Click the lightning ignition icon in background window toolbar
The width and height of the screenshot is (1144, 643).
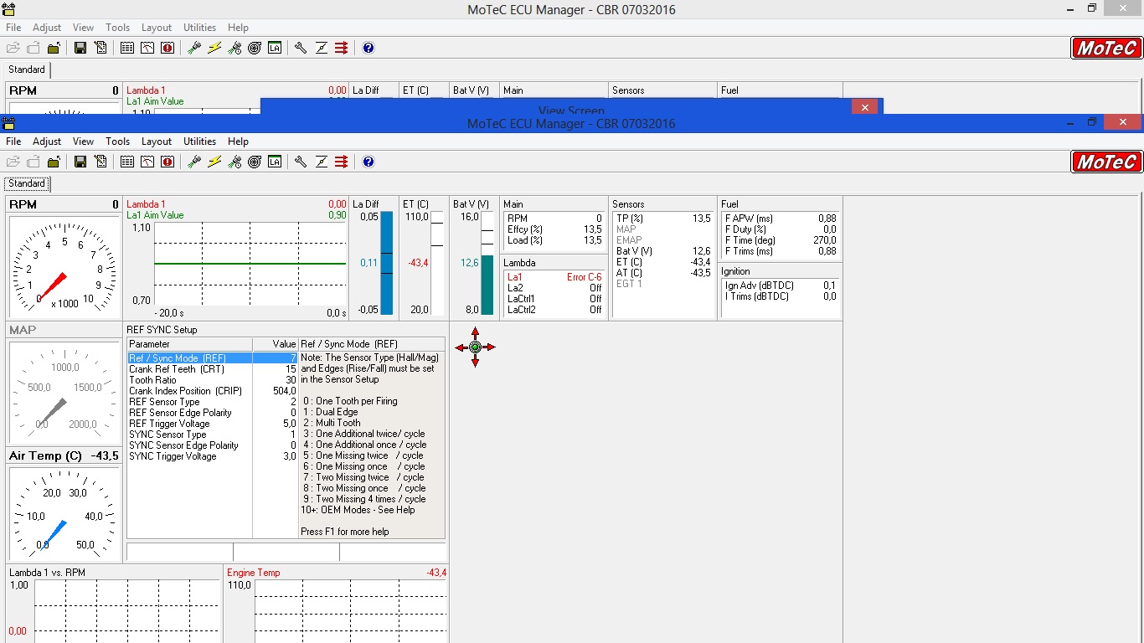click(214, 48)
